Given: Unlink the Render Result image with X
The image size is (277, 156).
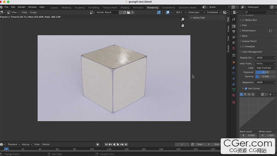Looking at the screenshot, I should pos(133,12).
